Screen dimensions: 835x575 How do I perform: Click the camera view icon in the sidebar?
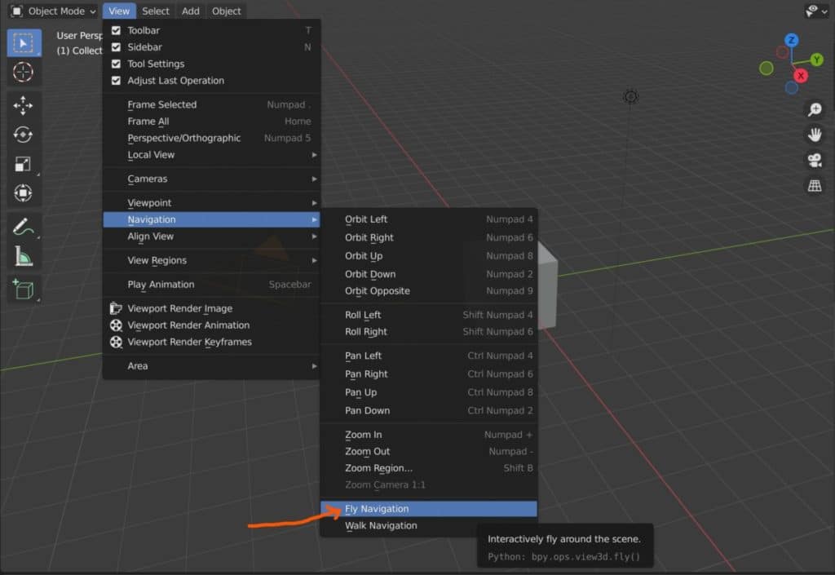pyautogui.click(x=814, y=161)
